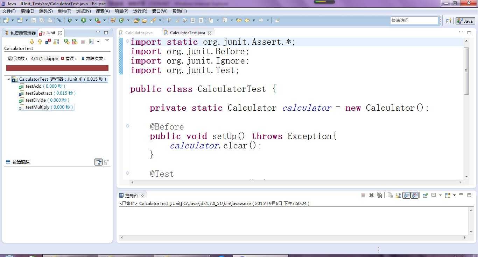Toggle the Filter Stack Trace button

[x=98, y=162]
